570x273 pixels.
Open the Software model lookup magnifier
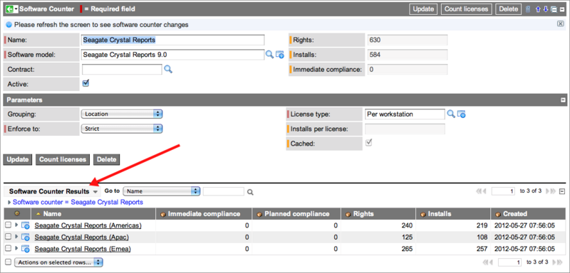(x=269, y=54)
